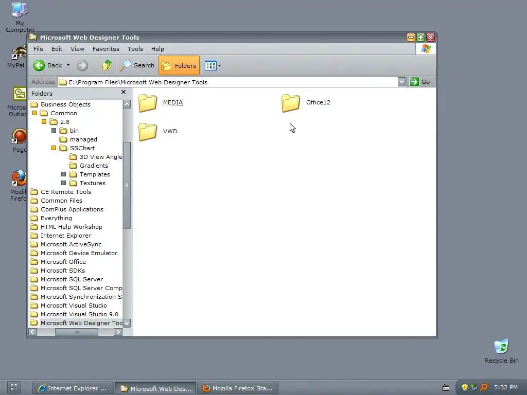Open the Back history dropdown arrow
527x395 pixels.
[68, 65]
